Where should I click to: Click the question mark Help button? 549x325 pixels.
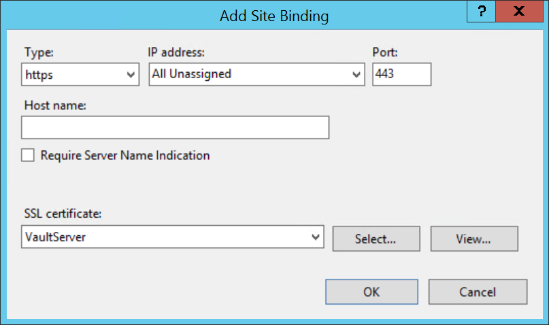coord(482,12)
